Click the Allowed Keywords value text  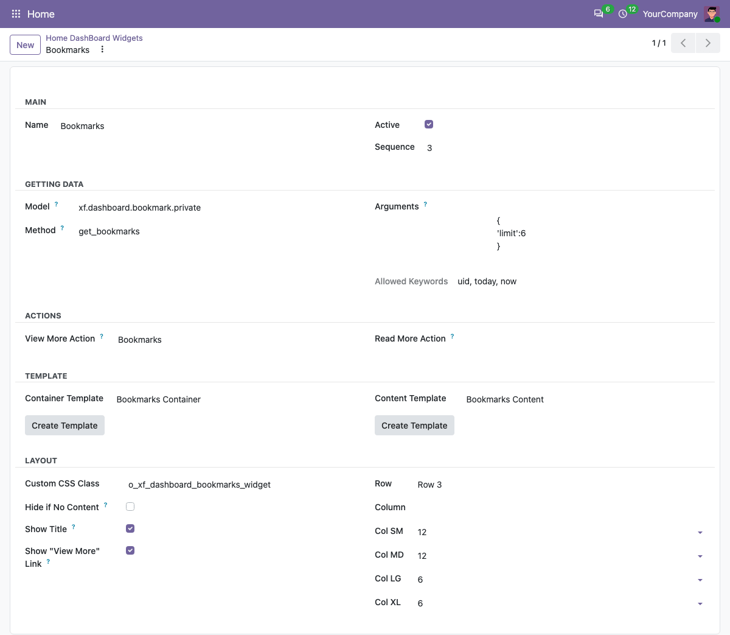[x=487, y=281]
